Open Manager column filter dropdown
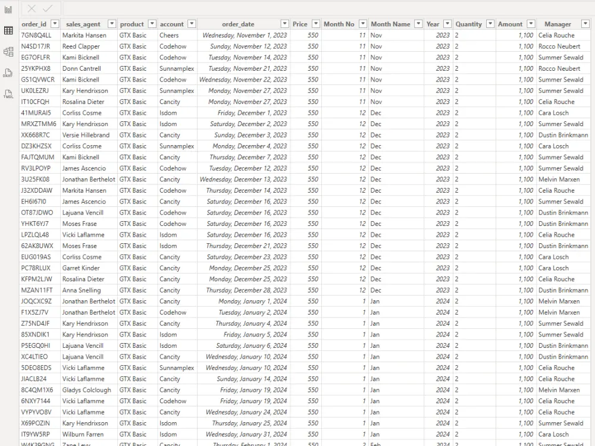Viewport: 595px width, 446px height. 585,24
